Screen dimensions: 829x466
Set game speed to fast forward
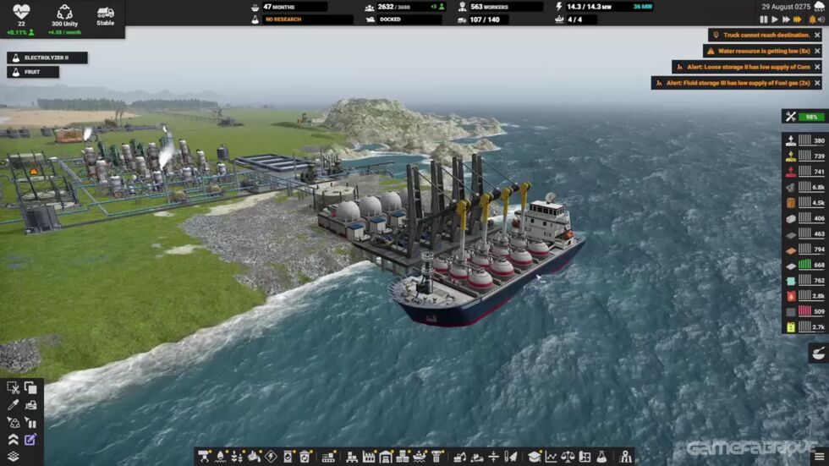point(786,19)
